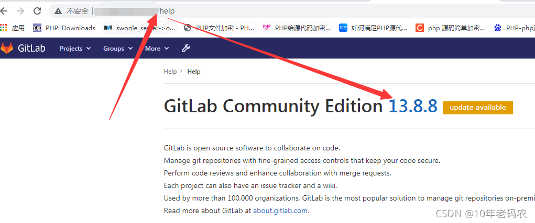The image size is (535, 223).
Task: Open the PHP给源代码加密 bookmark
Action: click(x=297, y=28)
